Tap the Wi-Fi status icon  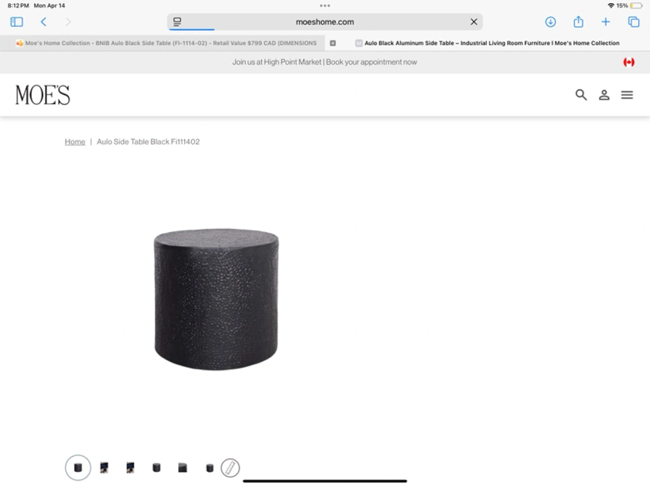(x=611, y=5)
